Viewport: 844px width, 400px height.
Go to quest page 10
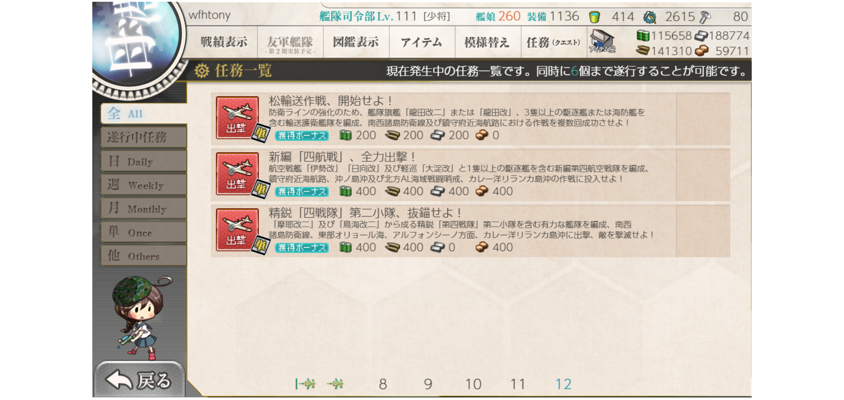tap(473, 384)
